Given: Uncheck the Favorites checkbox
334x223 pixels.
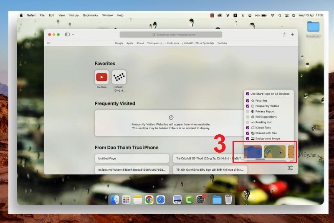Looking at the screenshot, I should click(x=248, y=100).
